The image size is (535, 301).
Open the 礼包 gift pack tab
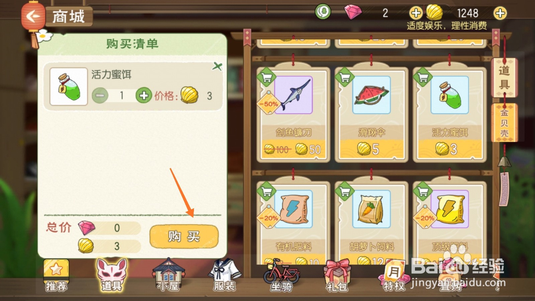click(337, 276)
